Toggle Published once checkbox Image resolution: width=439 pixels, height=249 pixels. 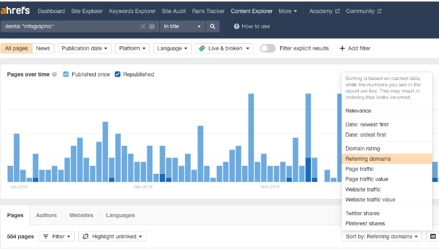tap(66, 74)
